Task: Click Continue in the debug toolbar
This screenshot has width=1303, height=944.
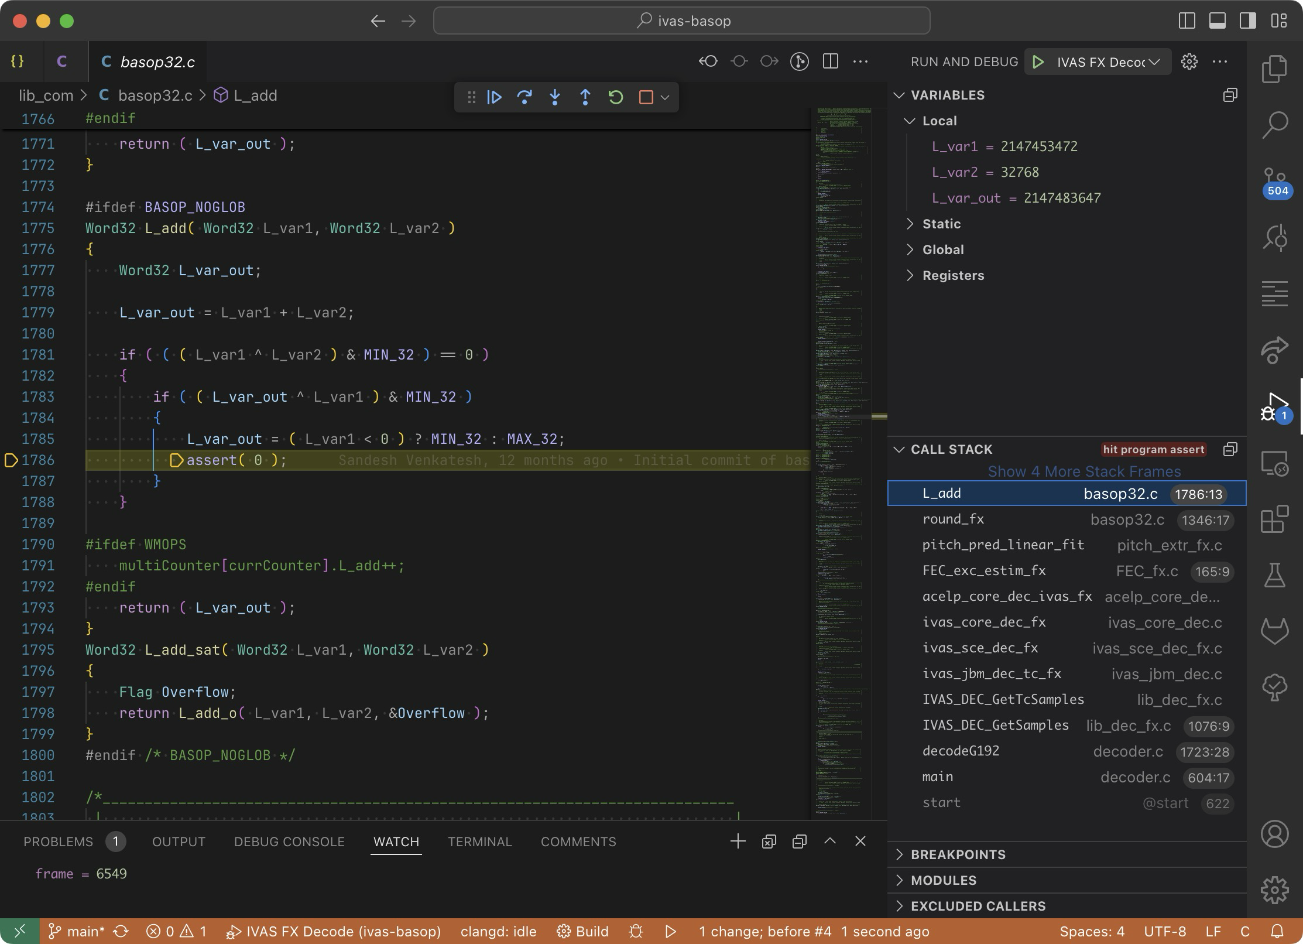Action: pos(494,97)
